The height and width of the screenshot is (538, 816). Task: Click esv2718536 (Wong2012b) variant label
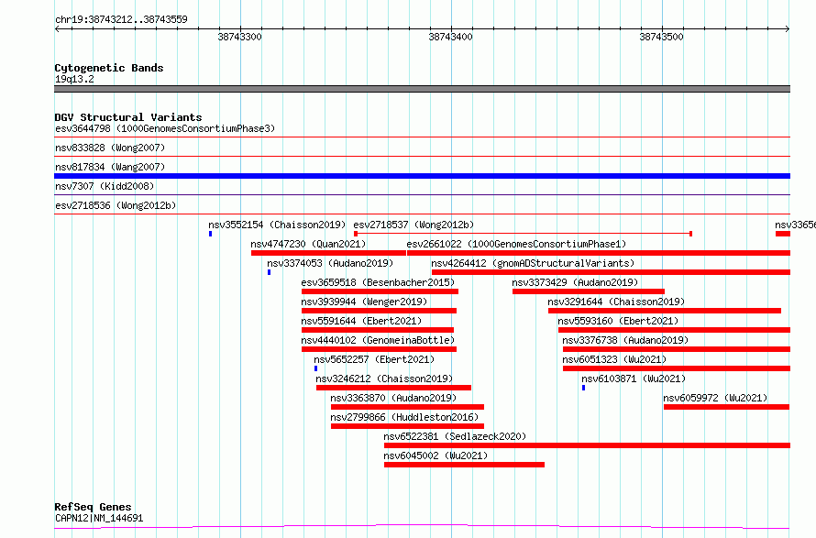[116, 205]
